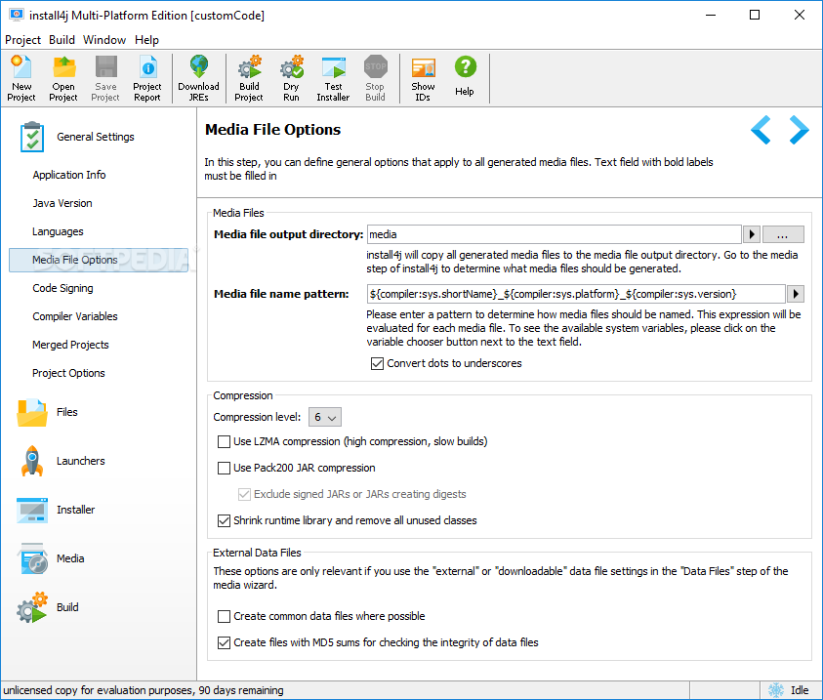Image resolution: width=823 pixels, height=700 pixels.
Task: Toggle Shrink runtime library checkbox
Action: coord(225,520)
